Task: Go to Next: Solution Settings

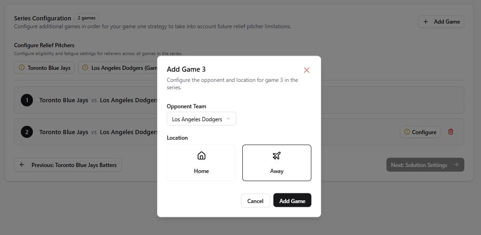Action: [x=425, y=165]
